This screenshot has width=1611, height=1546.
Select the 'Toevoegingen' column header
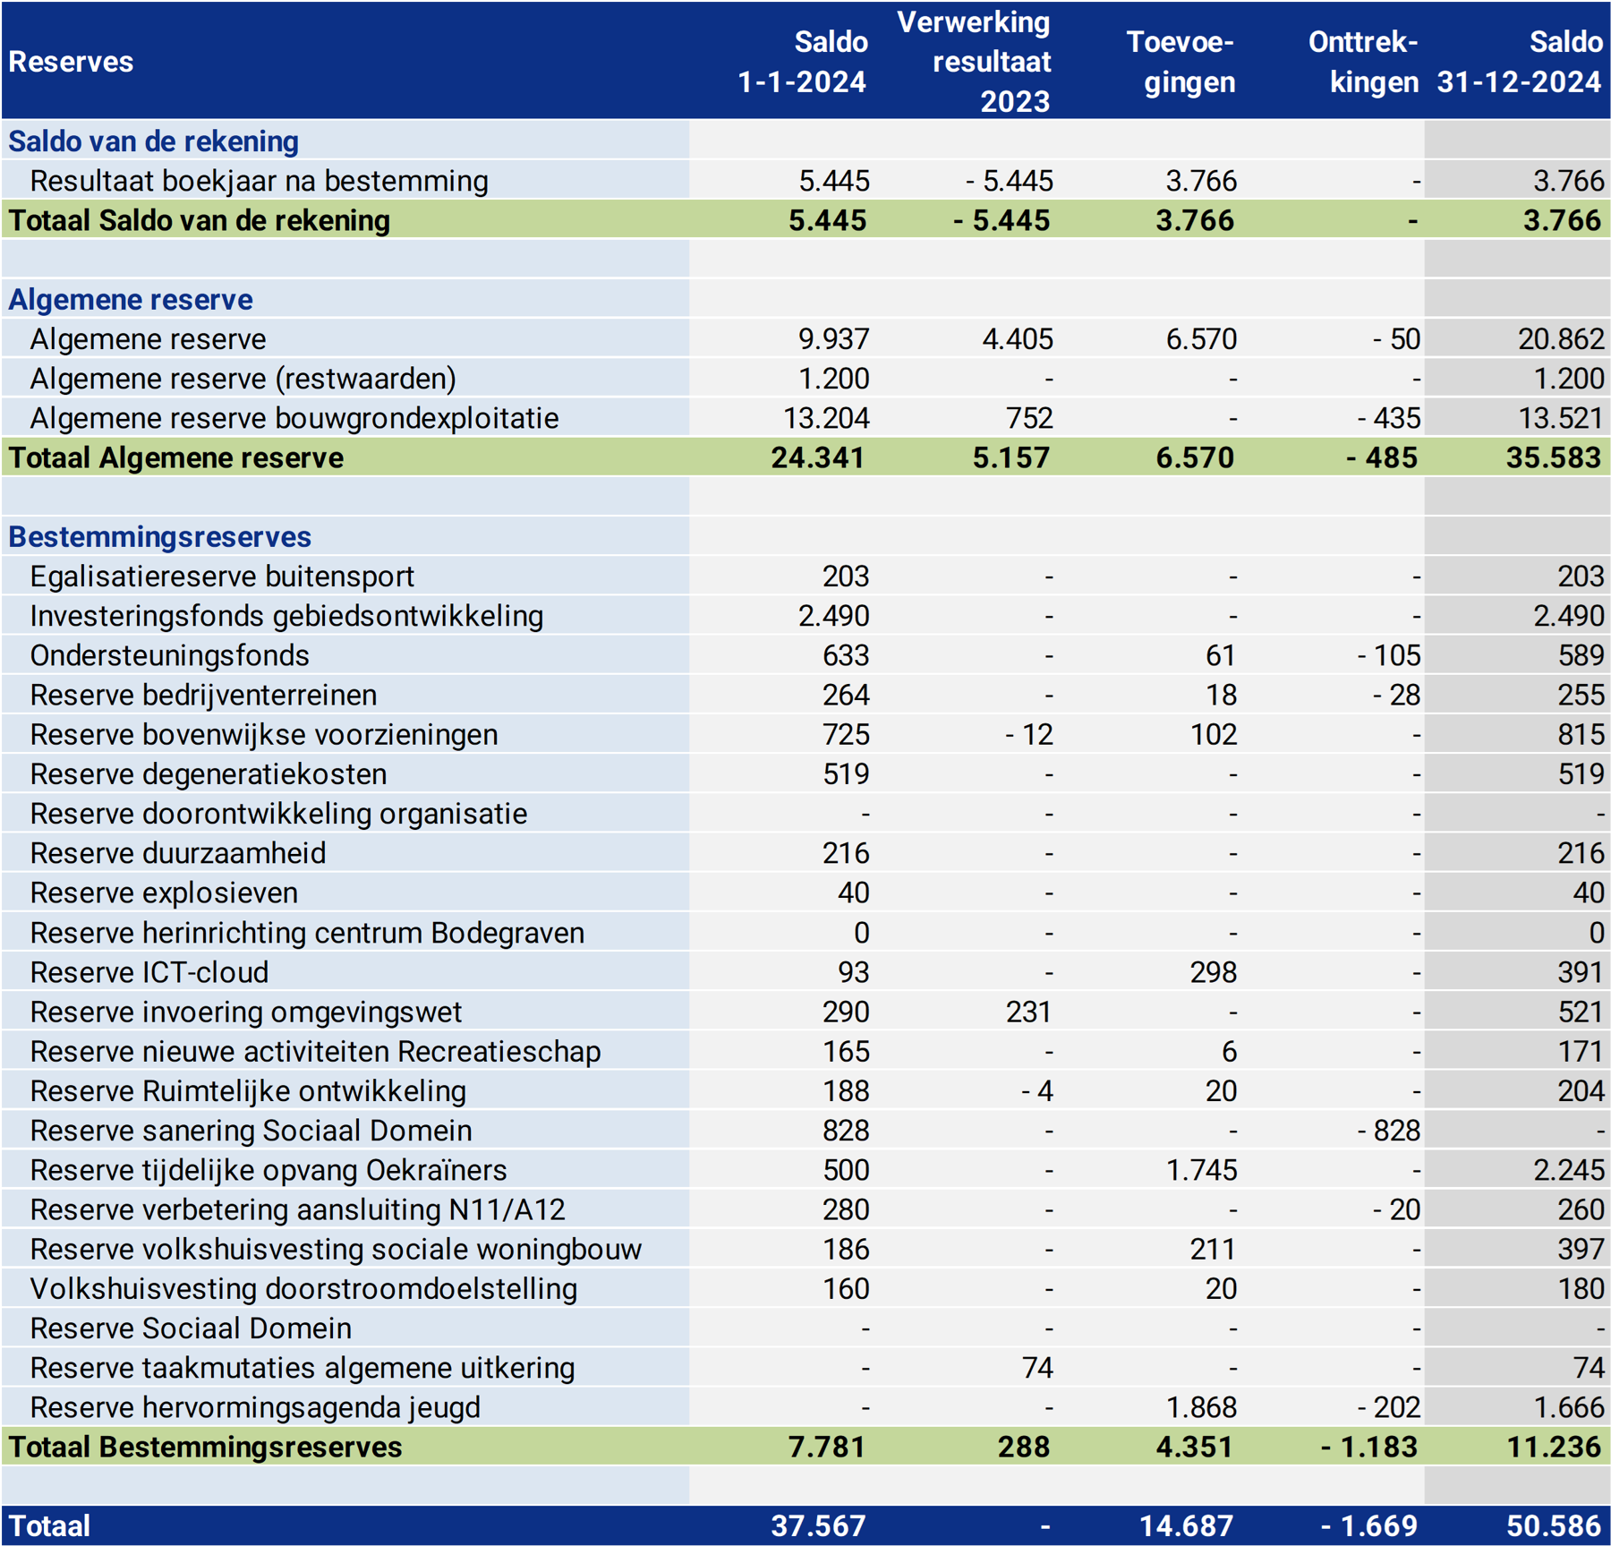pos(1180,62)
